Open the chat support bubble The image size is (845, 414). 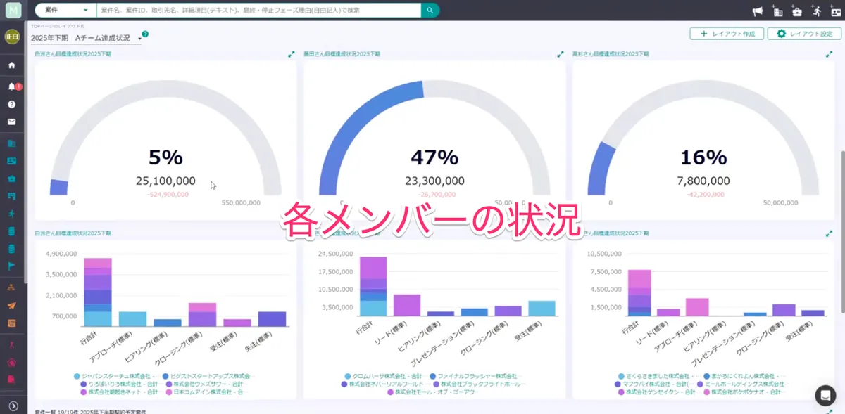coord(825,395)
